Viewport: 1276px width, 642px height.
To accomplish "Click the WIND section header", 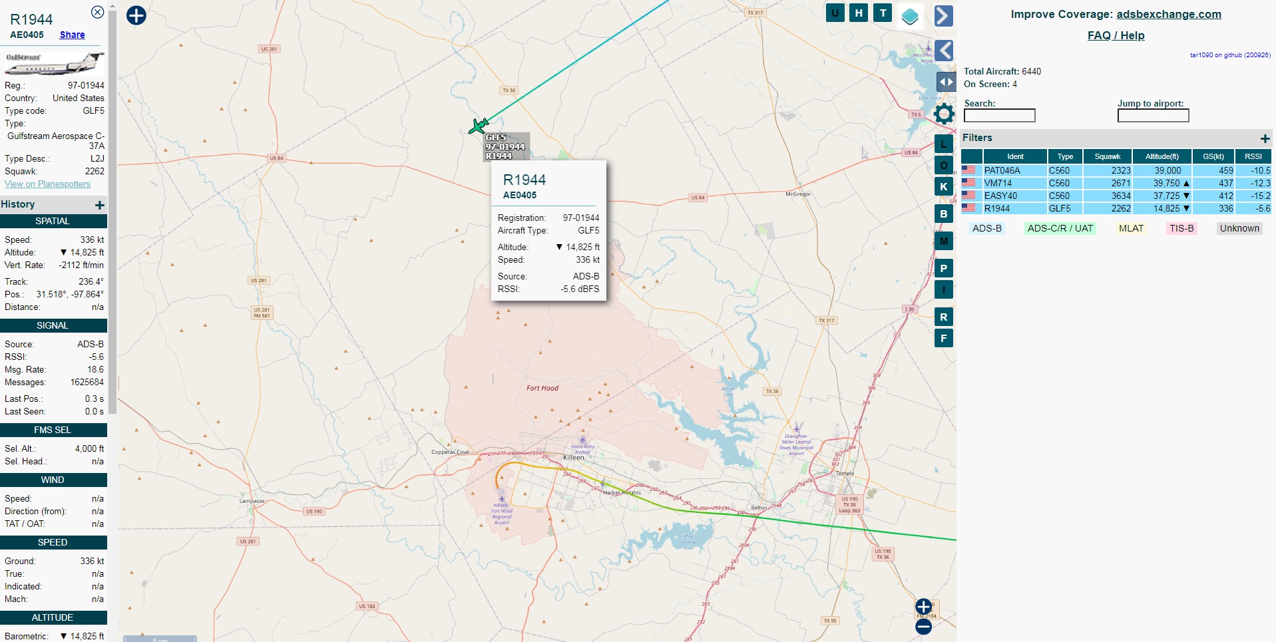I will click(53, 480).
